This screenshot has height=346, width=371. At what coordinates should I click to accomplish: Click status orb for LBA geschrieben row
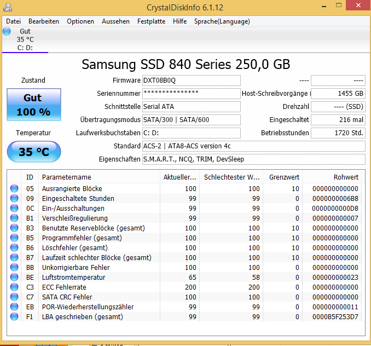pos(14,316)
